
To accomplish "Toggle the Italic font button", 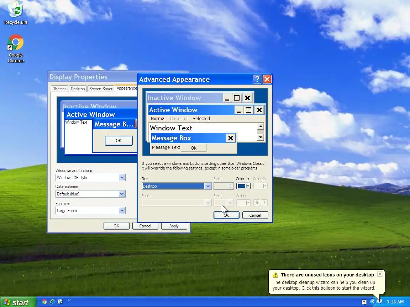I will (264, 203).
